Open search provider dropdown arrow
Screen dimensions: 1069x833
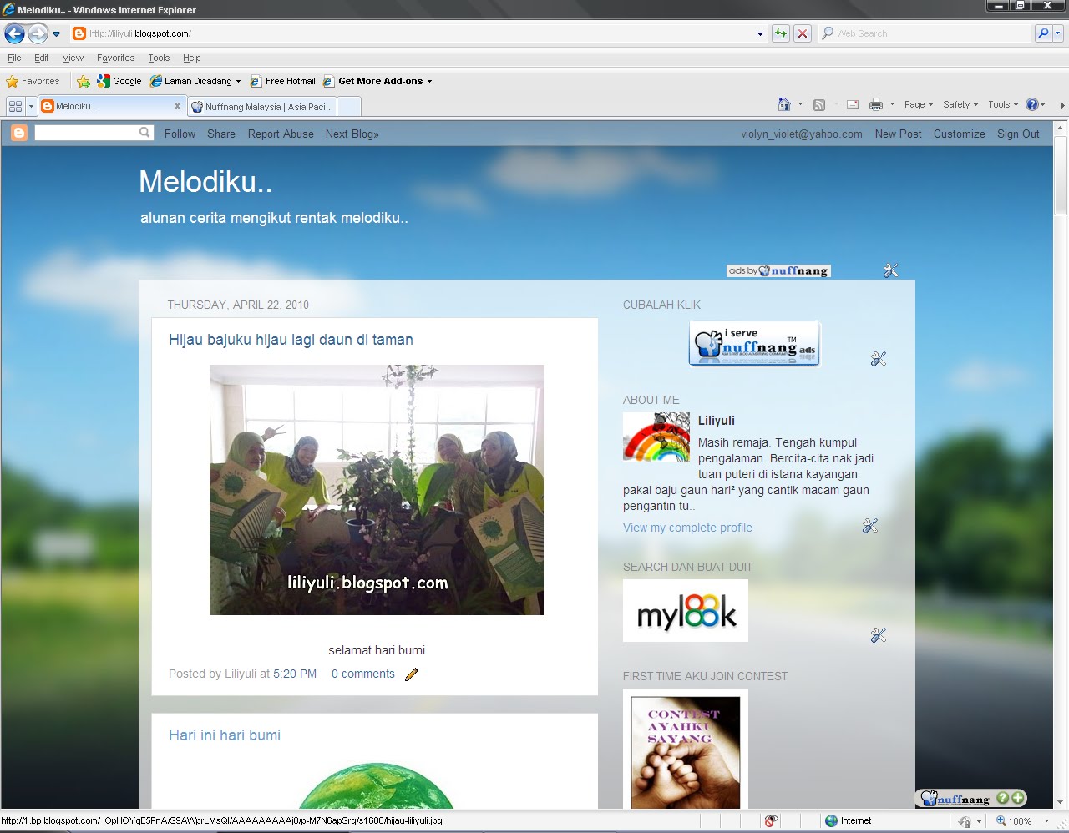(x=1057, y=33)
